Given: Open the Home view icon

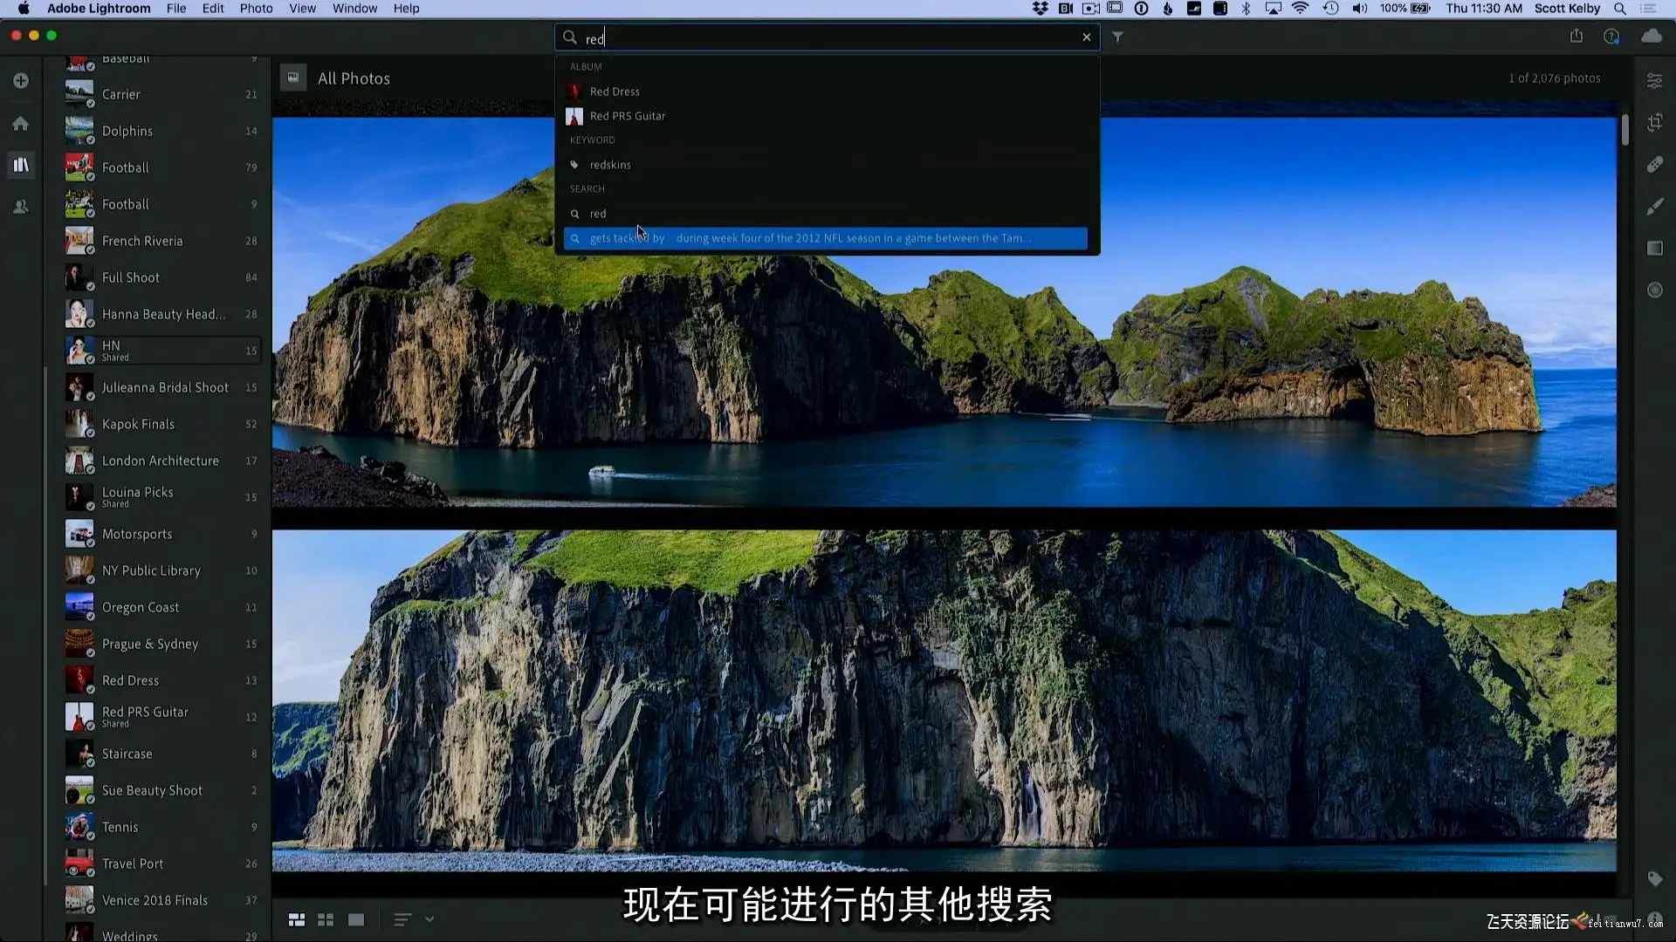Looking at the screenshot, I should click(x=21, y=123).
